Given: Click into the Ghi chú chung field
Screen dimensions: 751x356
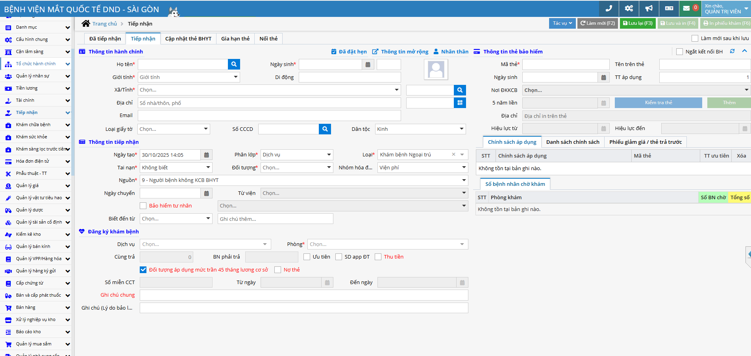Looking at the screenshot, I should (x=303, y=295).
